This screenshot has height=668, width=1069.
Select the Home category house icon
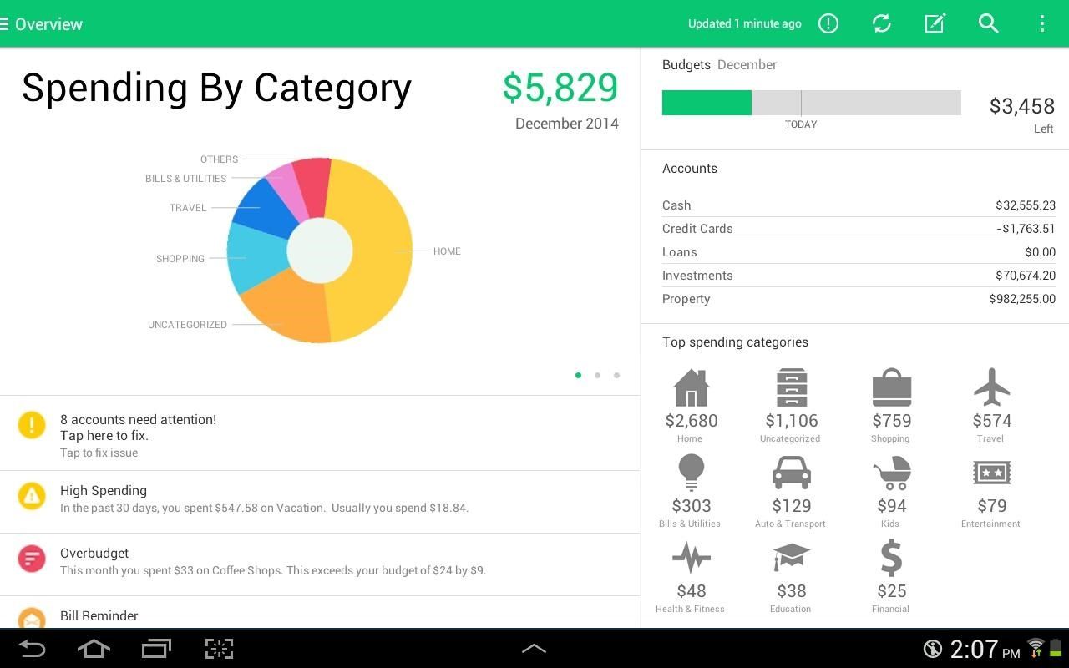point(691,387)
